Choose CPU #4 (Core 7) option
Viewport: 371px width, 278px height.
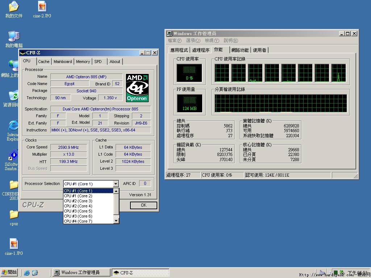pos(78,221)
